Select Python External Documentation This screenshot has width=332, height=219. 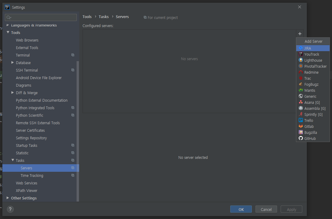[42, 100]
